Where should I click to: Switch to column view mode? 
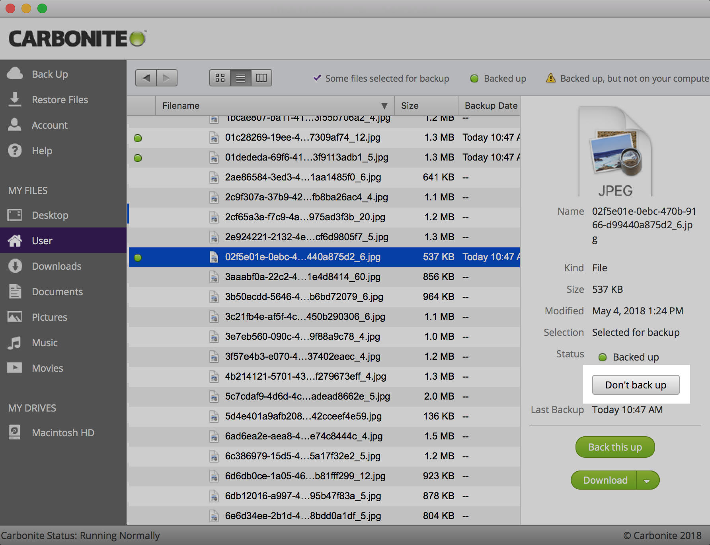(x=261, y=78)
